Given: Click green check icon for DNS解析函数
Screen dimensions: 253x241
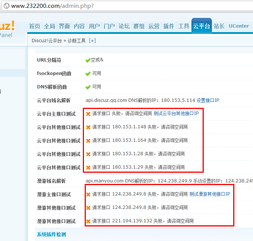Looking at the screenshot, I should click(88, 87).
